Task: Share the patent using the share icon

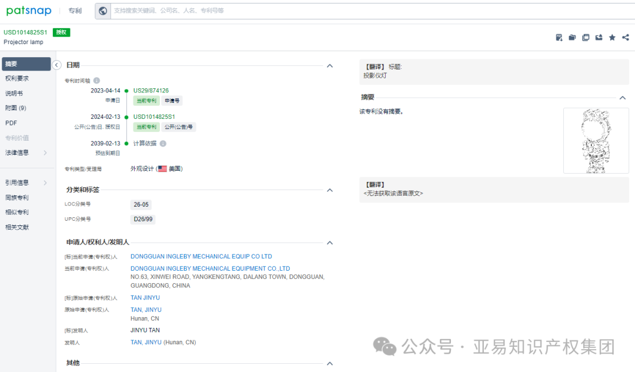Action: pyautogui.click(x=626, y=37)
